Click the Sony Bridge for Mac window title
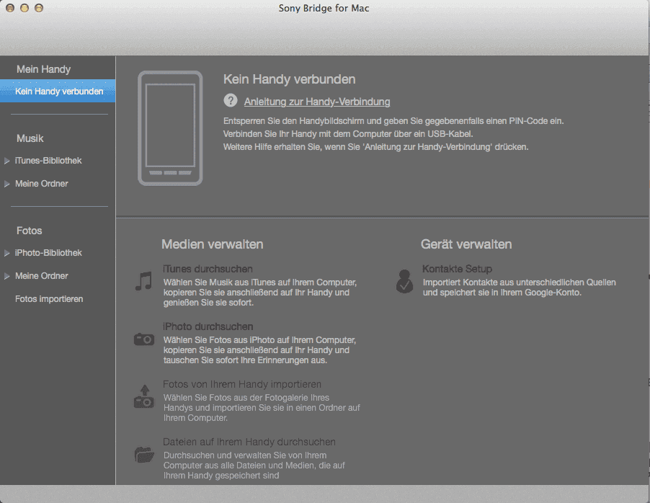Image resolution: width=650 pixels, height=503 pixels. tap(324, 8)
